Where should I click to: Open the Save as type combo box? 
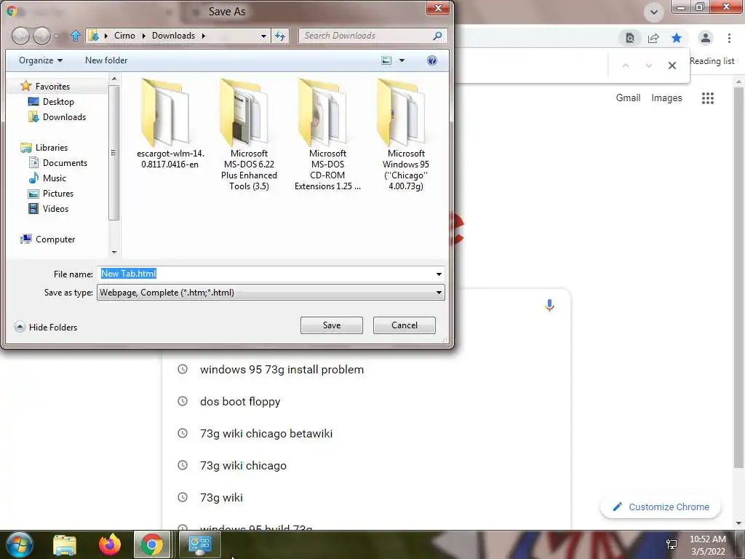[x=271, y=293]
